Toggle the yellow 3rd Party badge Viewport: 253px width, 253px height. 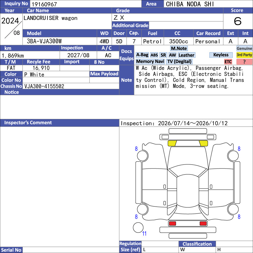click(244, 55)
